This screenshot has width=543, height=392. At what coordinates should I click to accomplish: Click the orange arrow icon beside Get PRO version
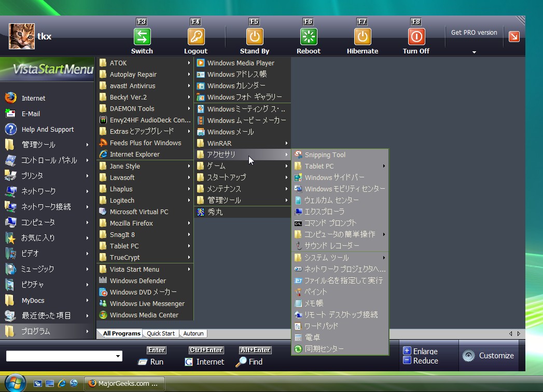[514, 36]
